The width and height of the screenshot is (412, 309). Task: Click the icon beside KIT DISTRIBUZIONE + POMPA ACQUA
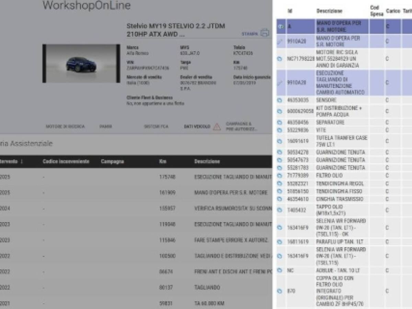(279, 111)
